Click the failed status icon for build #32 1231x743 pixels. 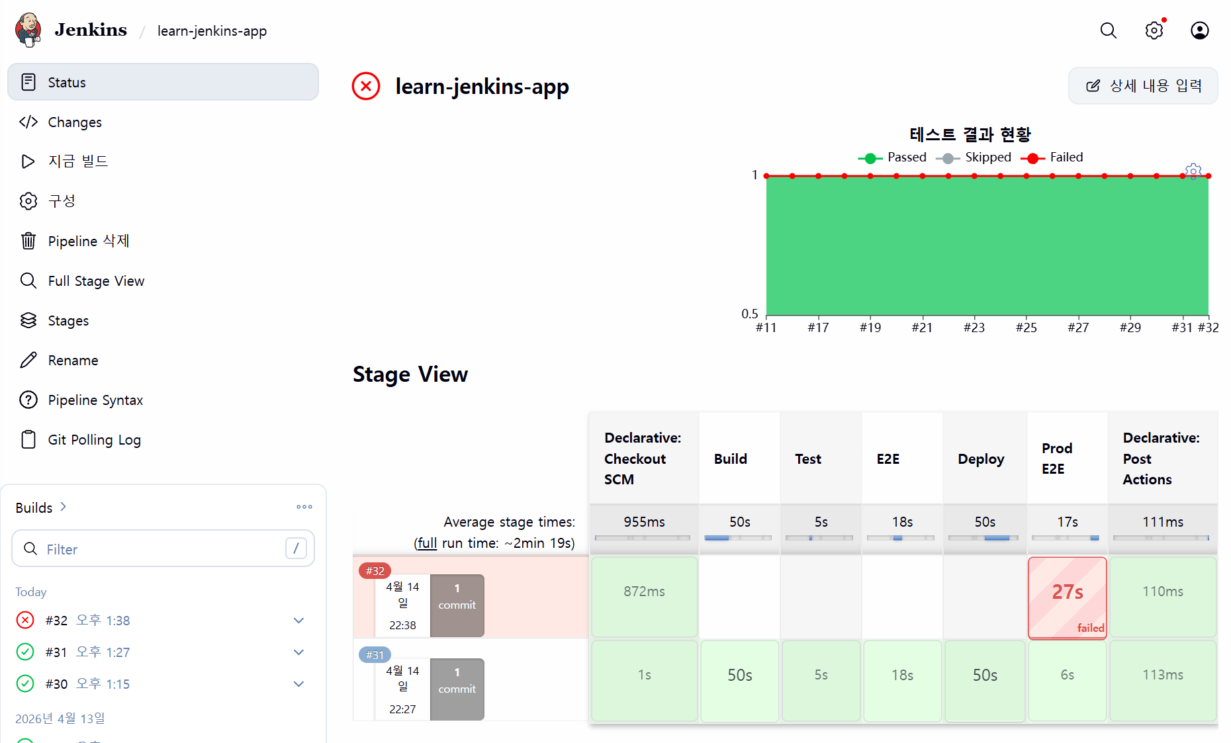click(25, 621)
